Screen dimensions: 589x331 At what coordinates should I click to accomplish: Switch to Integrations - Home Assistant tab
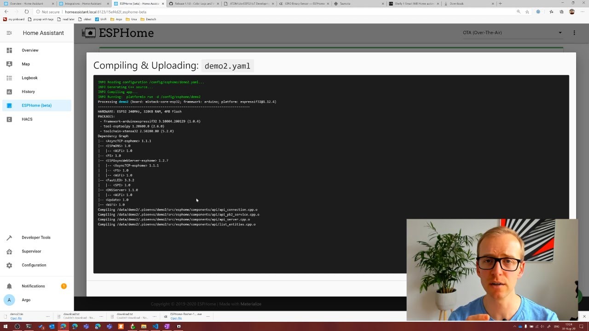84,4
